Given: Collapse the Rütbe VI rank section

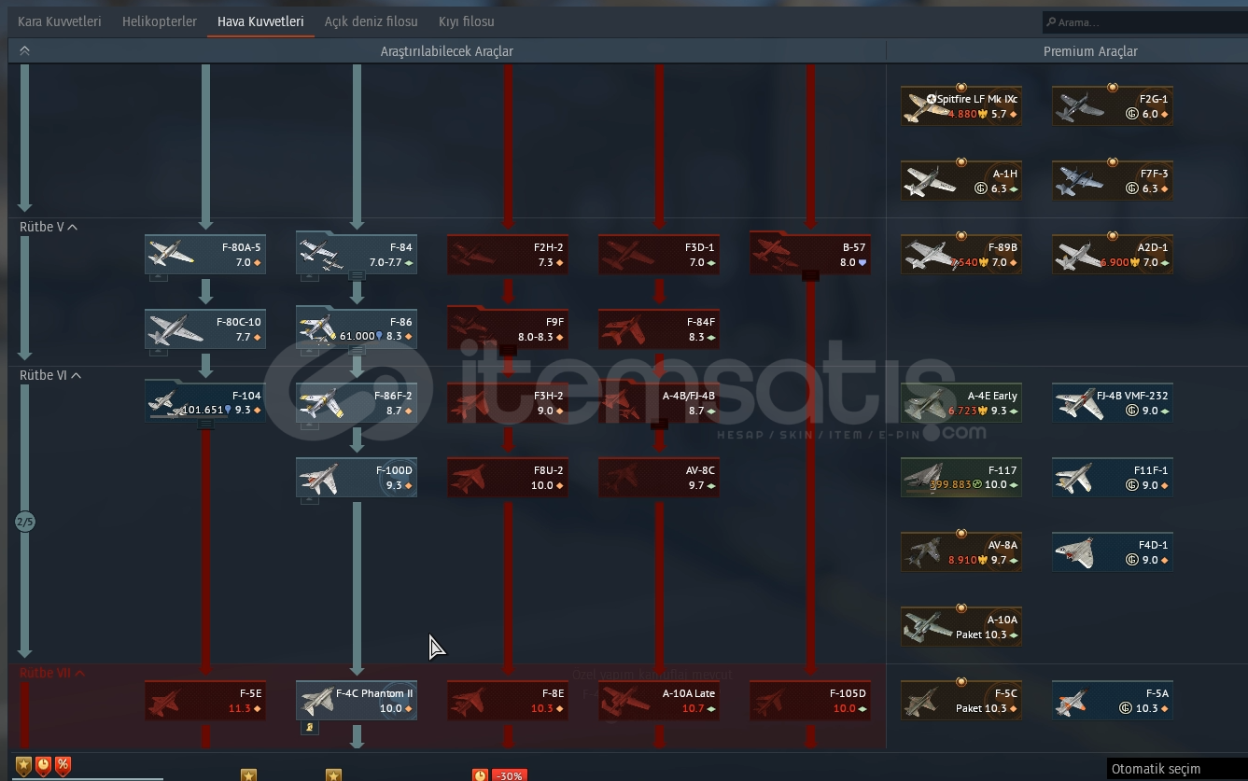Looking at the screenshot, I should [x=50, y=375].
